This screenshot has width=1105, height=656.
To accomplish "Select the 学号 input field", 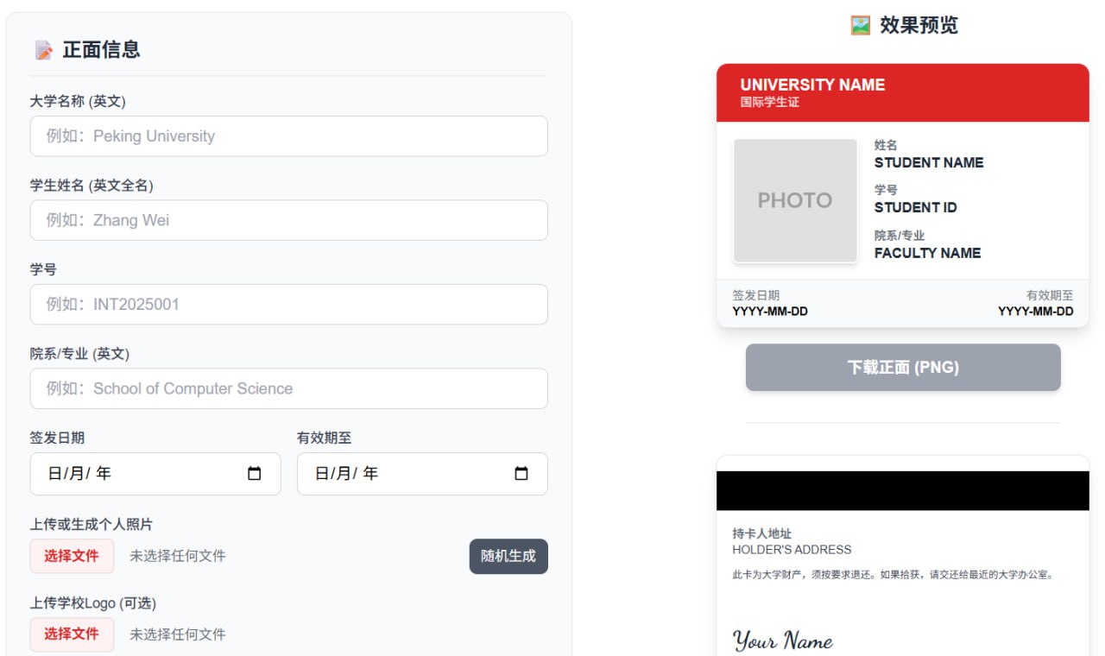I will (x=288, y=305).
